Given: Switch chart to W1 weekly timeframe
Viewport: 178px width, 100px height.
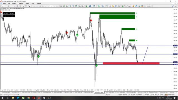Looking at the screenshot, I should pos(54,6).
